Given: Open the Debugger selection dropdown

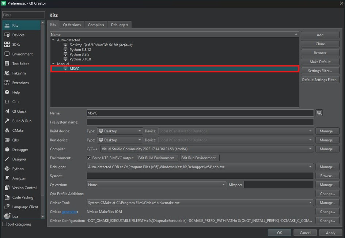Looking at the screenshot, I should (200, 167).
